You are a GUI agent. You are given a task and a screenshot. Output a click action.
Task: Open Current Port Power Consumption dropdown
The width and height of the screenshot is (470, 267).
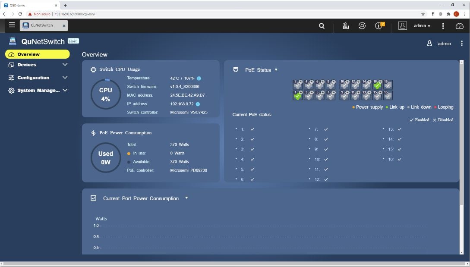pos(186,198)
